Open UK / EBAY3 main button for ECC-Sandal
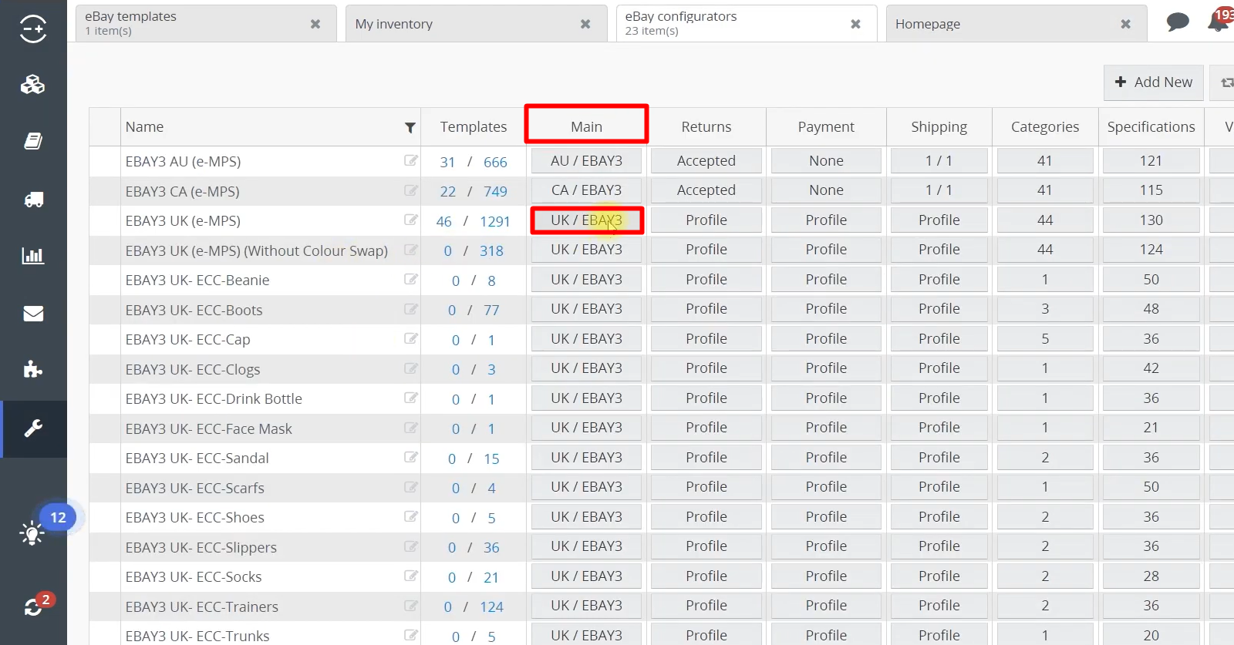Screen dimensions: 1234x645 point(586,457)
